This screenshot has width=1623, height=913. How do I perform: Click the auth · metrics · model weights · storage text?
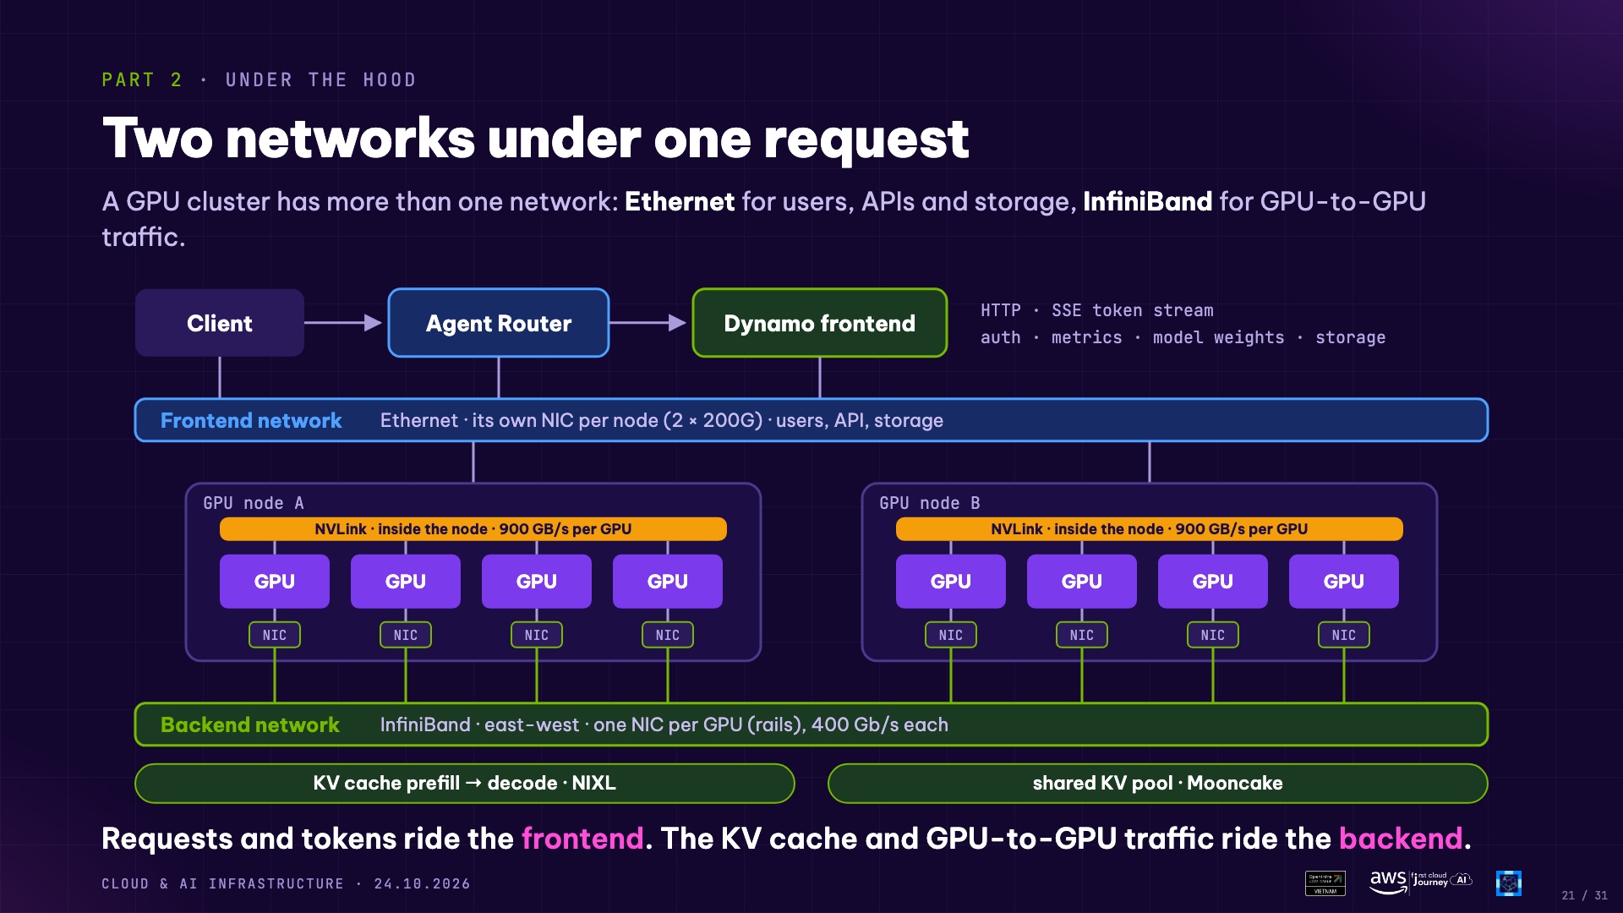click(x=1183, y=337)
